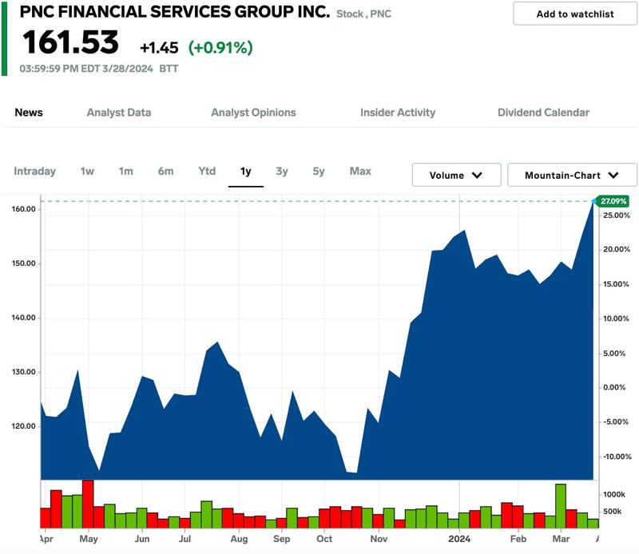
Task: Click the Add to watchlist button
Action: [x=575, y=14]
